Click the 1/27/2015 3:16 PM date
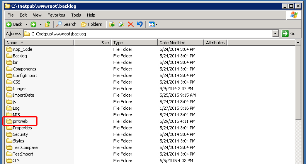 [177, 108]
